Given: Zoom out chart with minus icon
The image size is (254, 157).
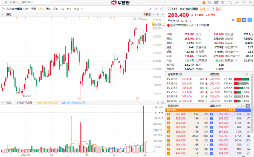Looking at the screenshot, I should tap(163, 15).
